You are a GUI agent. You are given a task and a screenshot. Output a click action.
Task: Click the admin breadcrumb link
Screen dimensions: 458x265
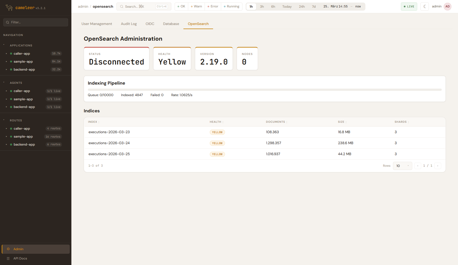[83, 7]
